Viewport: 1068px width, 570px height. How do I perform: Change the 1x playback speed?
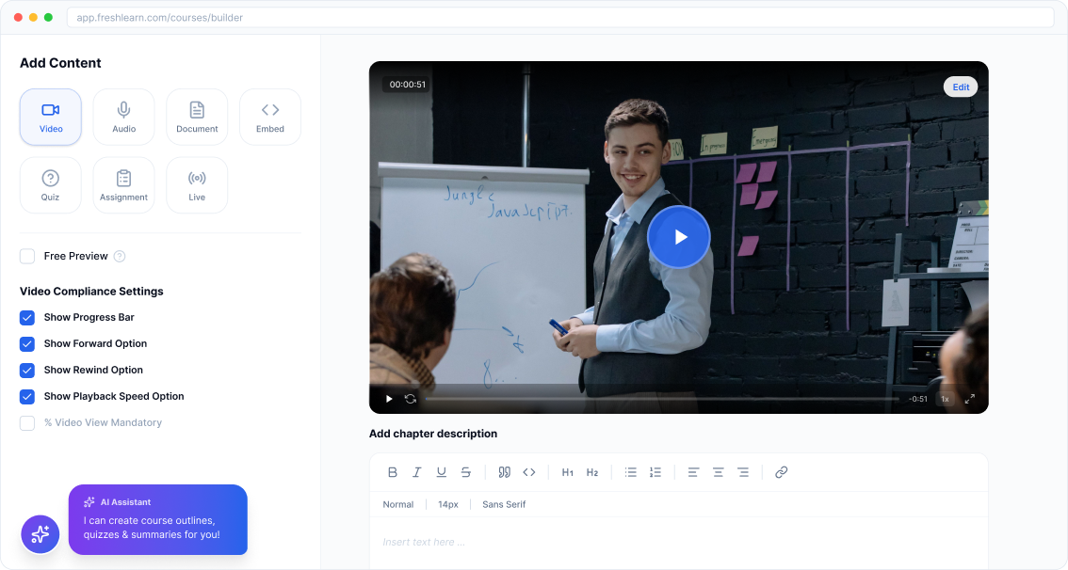point(945,399)
